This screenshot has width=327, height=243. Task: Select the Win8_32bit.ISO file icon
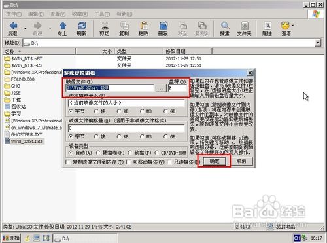point(7,141)
